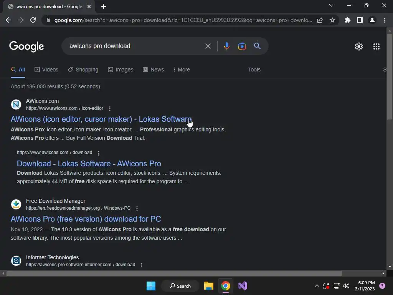Go back using browser back arrow
Viewport: 393px width, 295px height.
pyautogui.click(x=8, y=20)
